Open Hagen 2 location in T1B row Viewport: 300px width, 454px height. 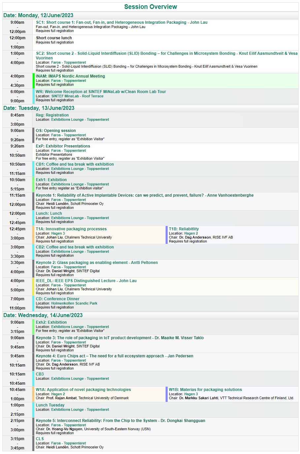(191, 233)
